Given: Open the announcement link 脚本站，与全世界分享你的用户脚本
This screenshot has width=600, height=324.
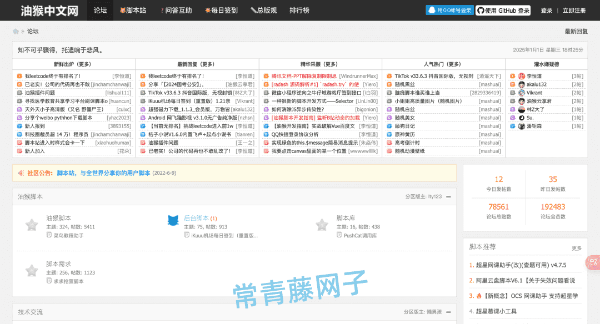Looking at the screenshot, I should point(103,173).
